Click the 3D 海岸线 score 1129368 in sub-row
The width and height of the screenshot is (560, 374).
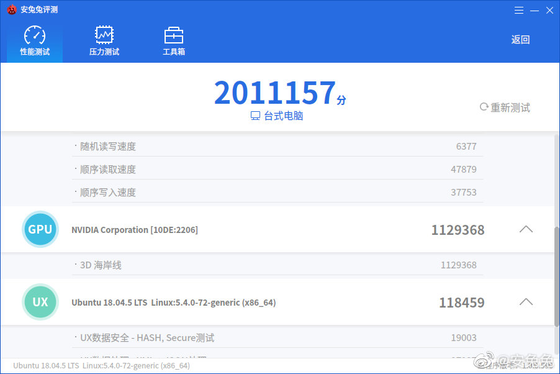[459, 265]
